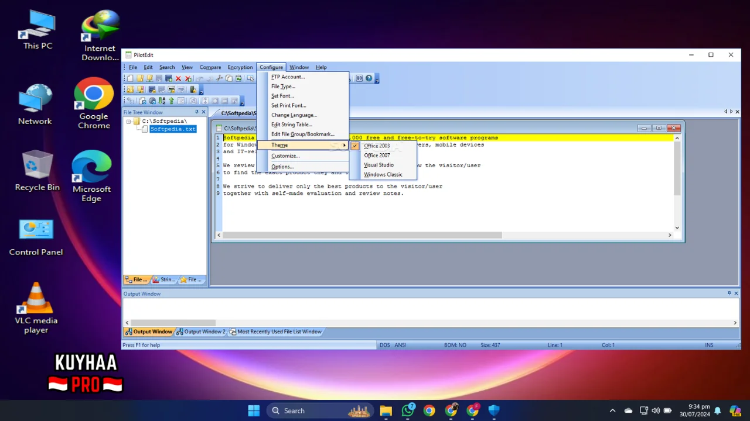This screenshot has height=421, width=750.
Task: Click the Paste clipboard toolbar icon
Action: (238, 78)
